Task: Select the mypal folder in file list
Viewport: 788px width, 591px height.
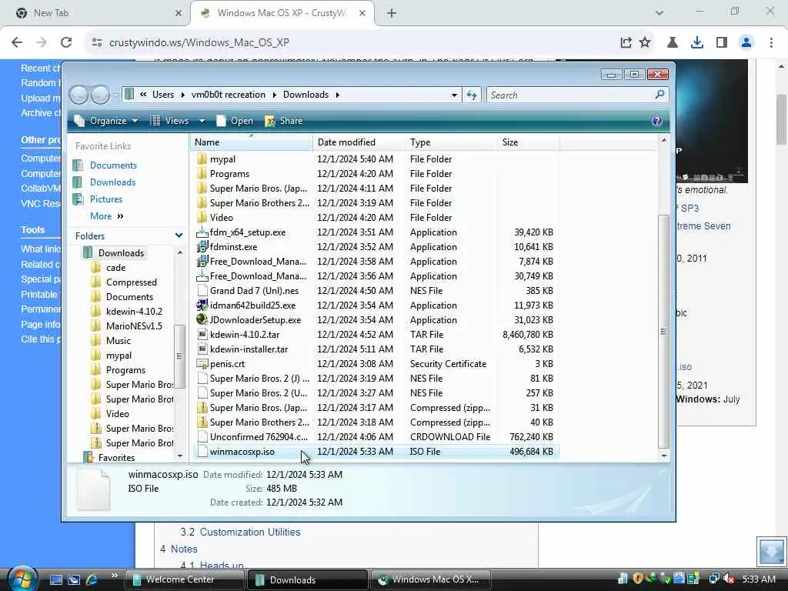Action: coord(222,159)
